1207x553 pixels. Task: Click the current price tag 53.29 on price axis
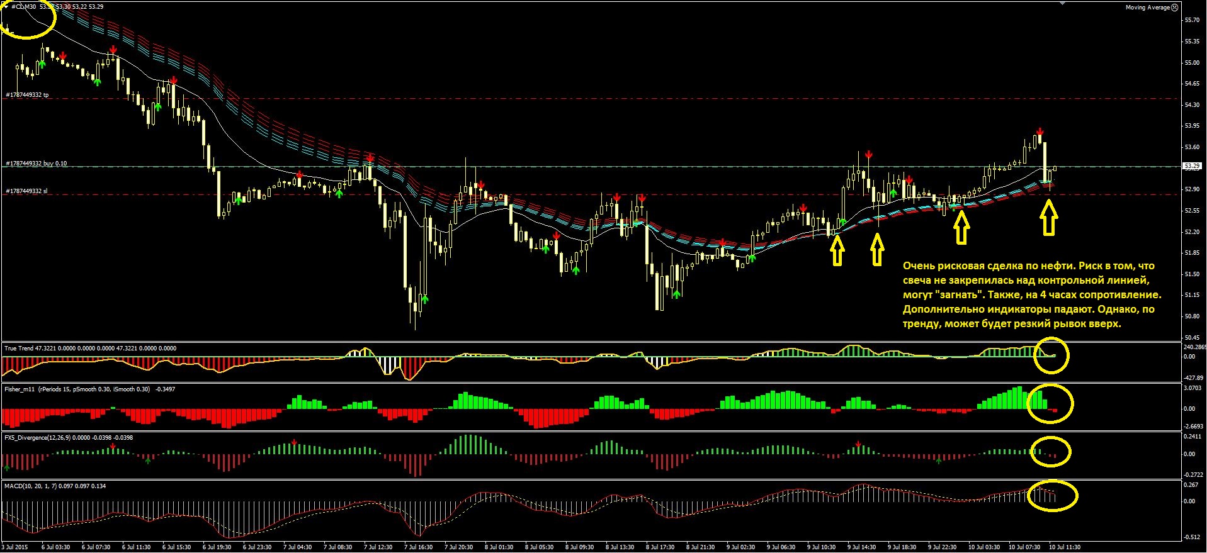click(1192, 167)
